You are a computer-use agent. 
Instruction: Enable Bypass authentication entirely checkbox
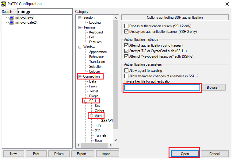[126, 26]
